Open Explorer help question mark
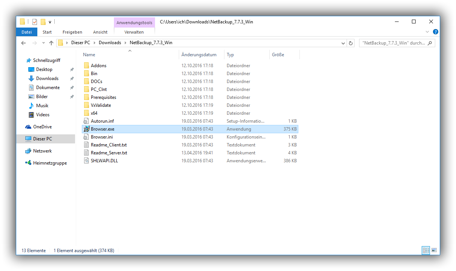Viewport: 456px width, 271px height. [x=436, y=32]
